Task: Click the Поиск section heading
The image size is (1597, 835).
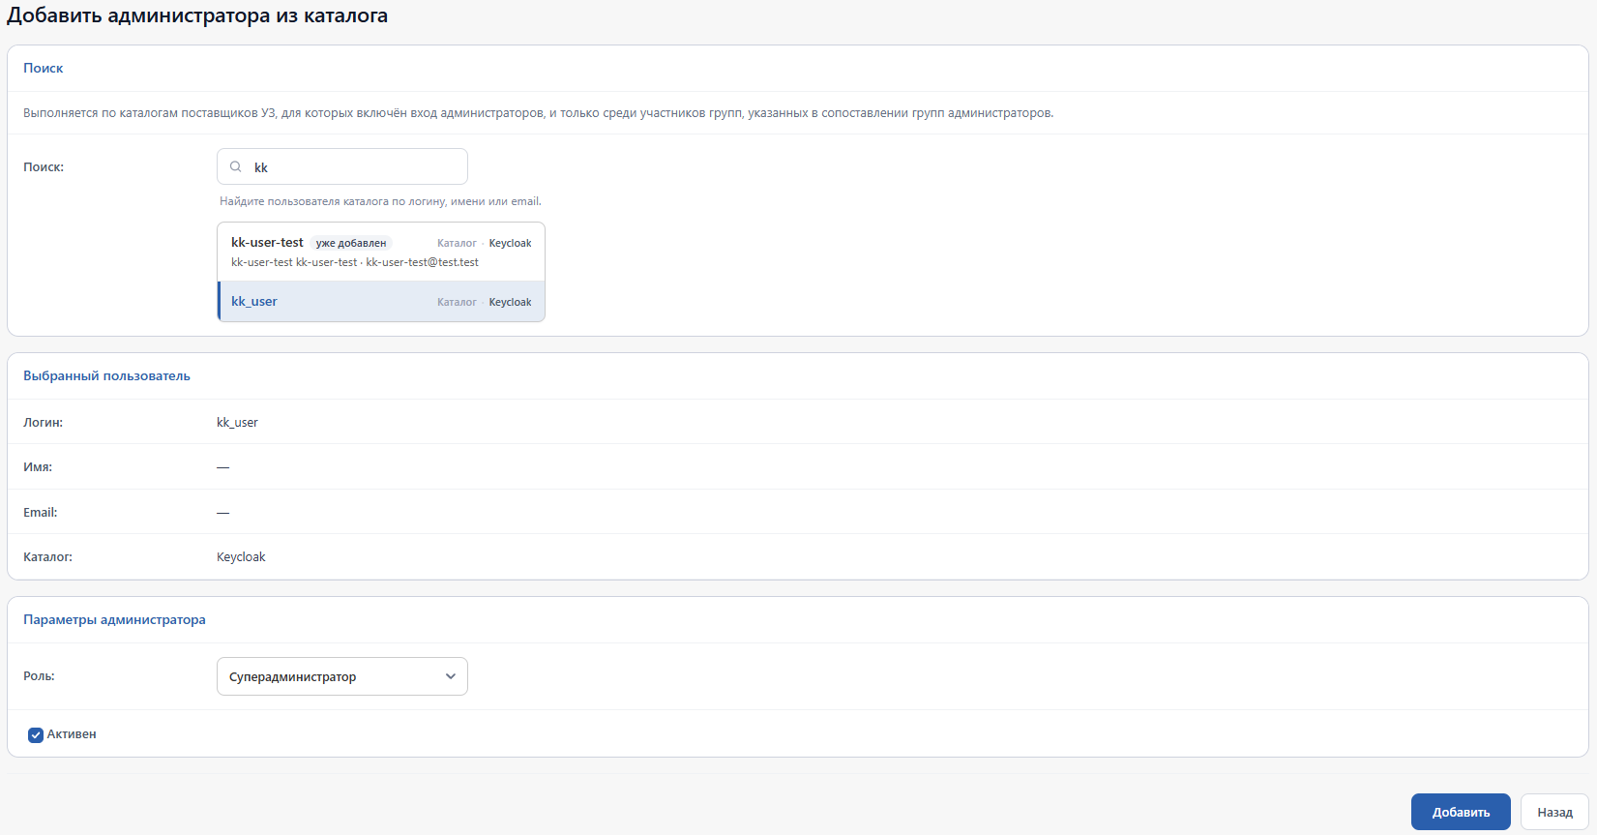Action: coord(44,68)
